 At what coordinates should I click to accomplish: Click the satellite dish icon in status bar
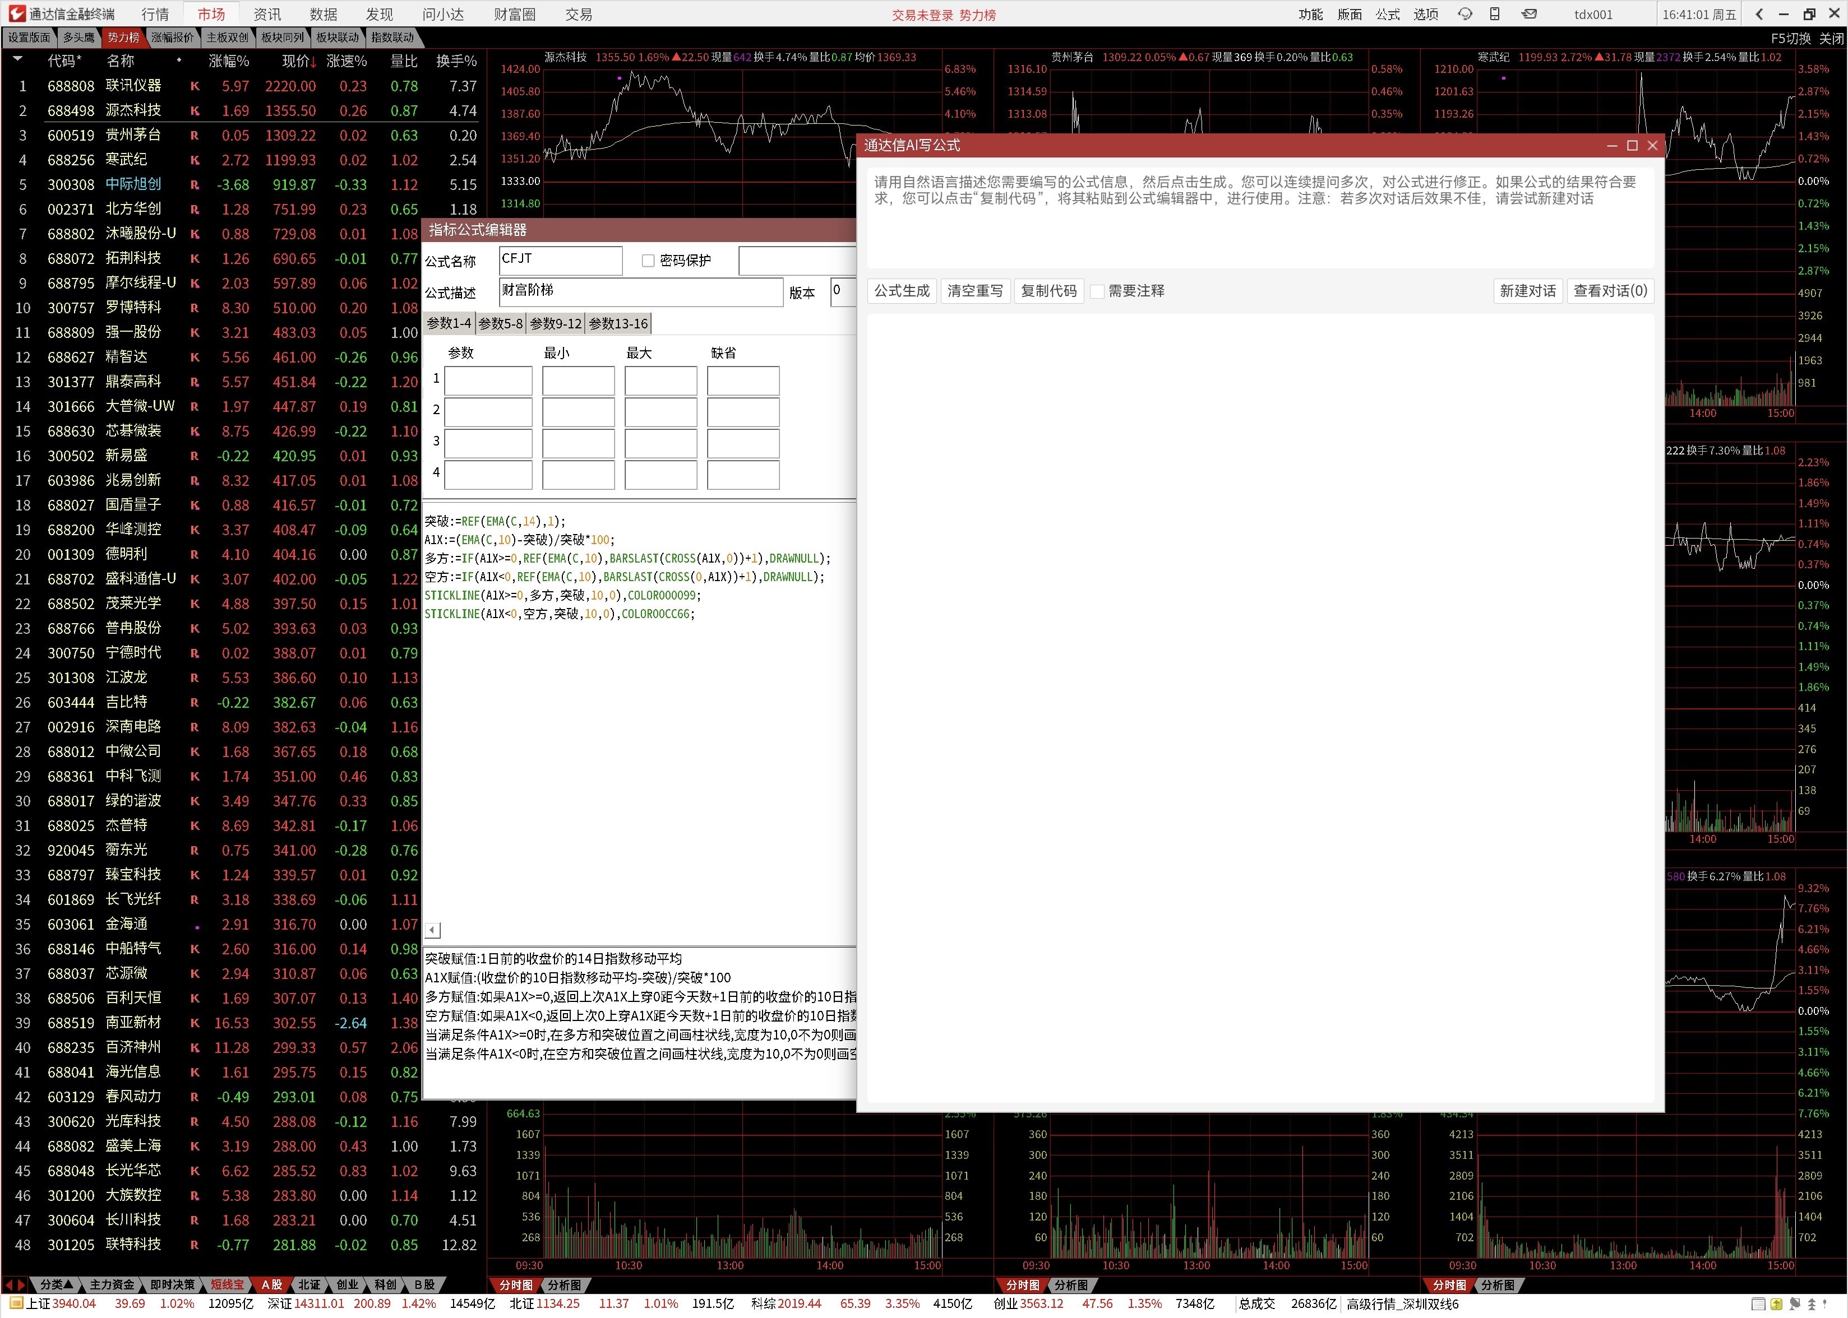1794,1304
